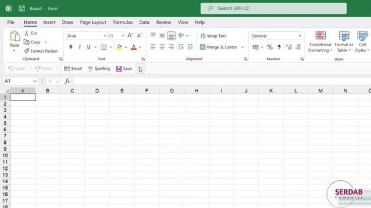Open the Underline style arrow
Screen dimensions: 371x208
coord(95,47)
